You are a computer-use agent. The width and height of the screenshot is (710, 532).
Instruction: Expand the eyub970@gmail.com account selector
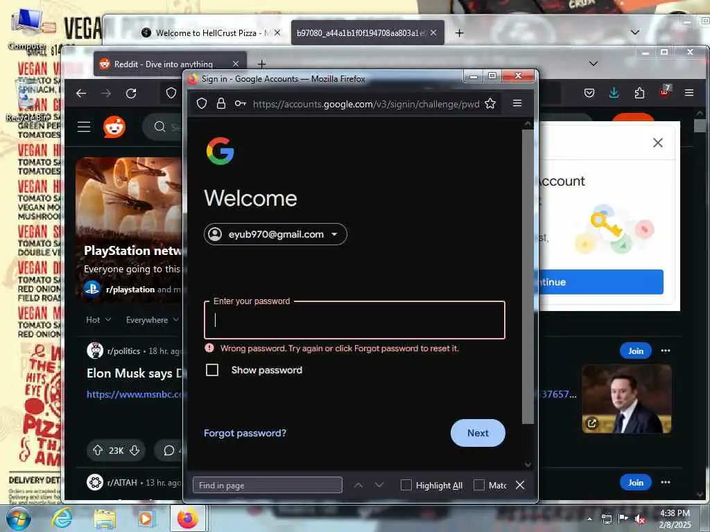coord(275,234)
